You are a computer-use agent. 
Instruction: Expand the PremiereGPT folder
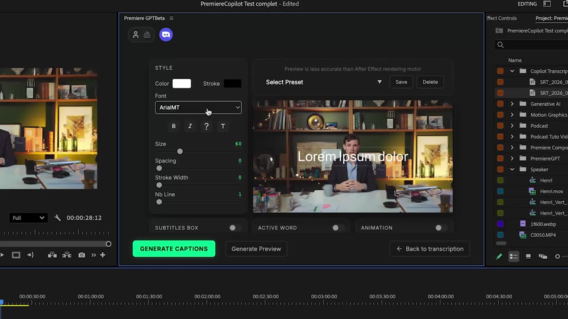[x=512, y=158]
